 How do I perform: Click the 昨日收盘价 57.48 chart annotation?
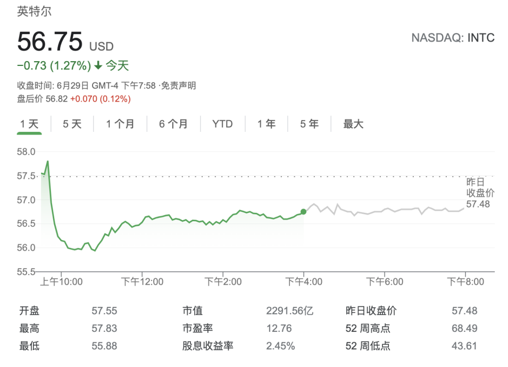point(480,193)
